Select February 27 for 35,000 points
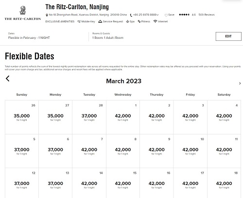 coord(55,117)
